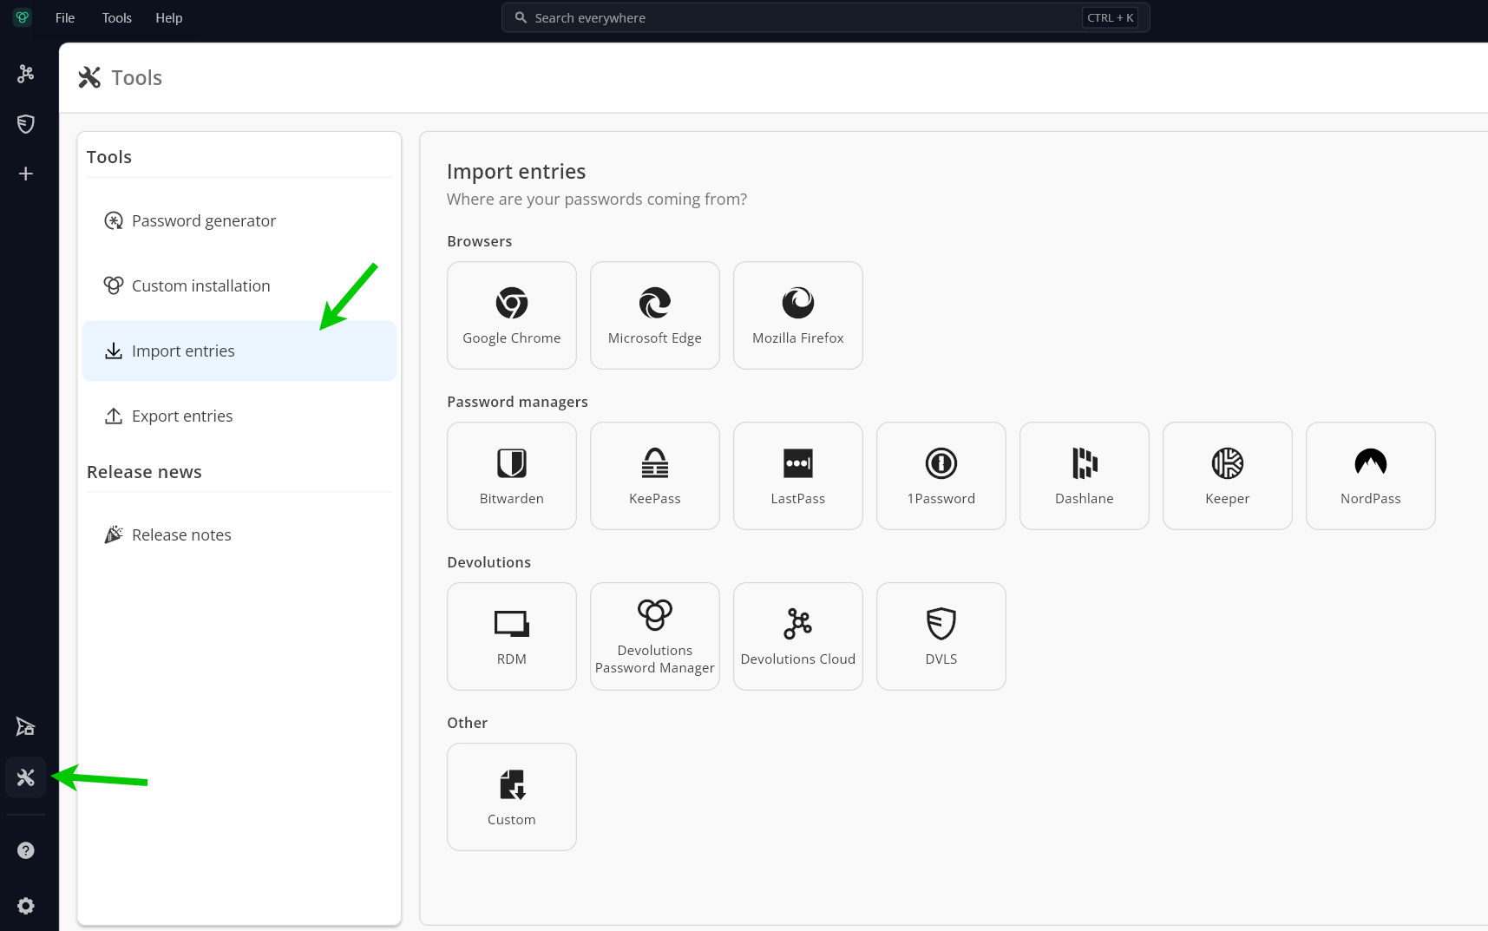Open the secure messages icon in sidebar
This screenshot has height=931, width=1488.
tap(26, 727)
